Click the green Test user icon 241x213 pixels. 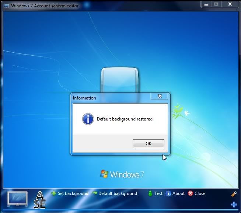tap(150, 193)
